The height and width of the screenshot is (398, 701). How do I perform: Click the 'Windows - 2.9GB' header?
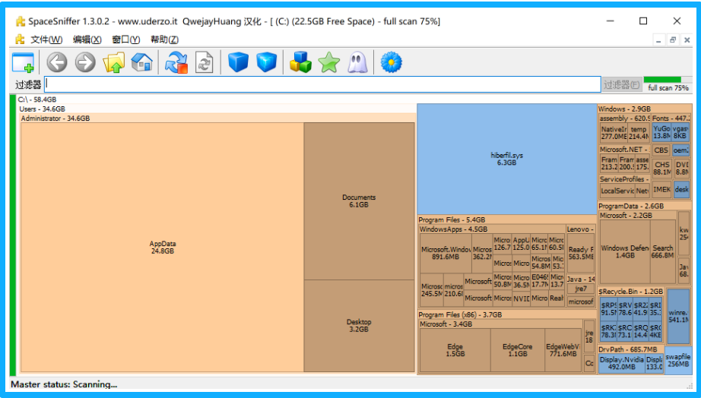coord(624,109)
